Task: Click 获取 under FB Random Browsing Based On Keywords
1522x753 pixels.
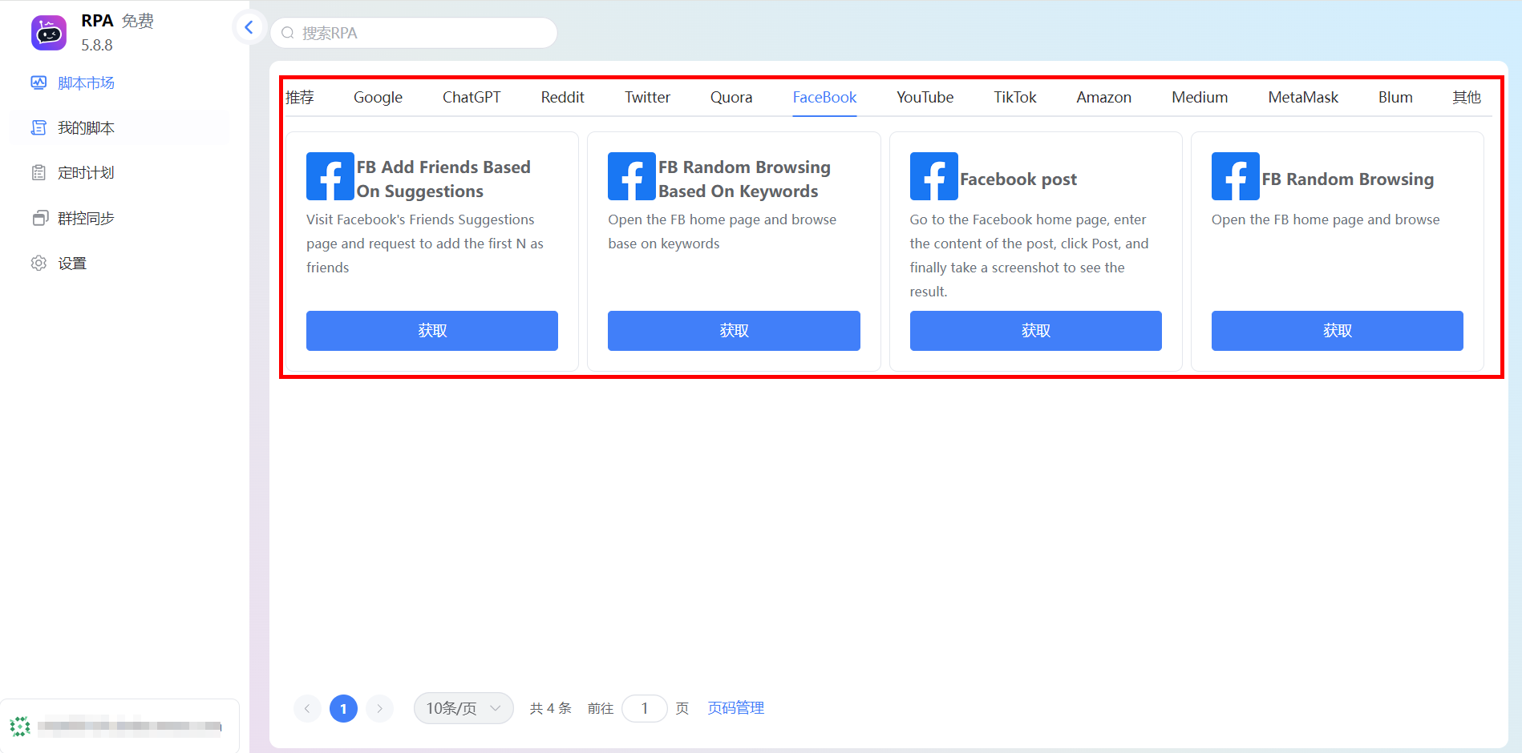Action: click(734, 331)
